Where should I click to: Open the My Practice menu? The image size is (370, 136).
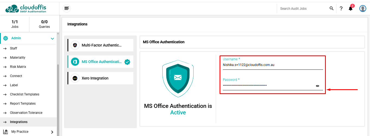(28, 132)
